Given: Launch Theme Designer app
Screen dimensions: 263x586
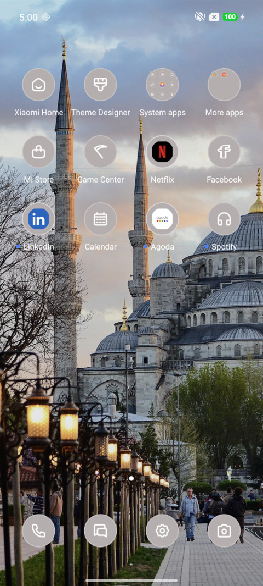Looking at the screenshot, I should pos(100,85).
